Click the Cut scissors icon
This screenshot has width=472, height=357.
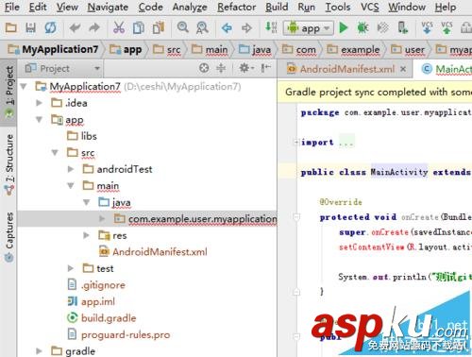[119, 28]
